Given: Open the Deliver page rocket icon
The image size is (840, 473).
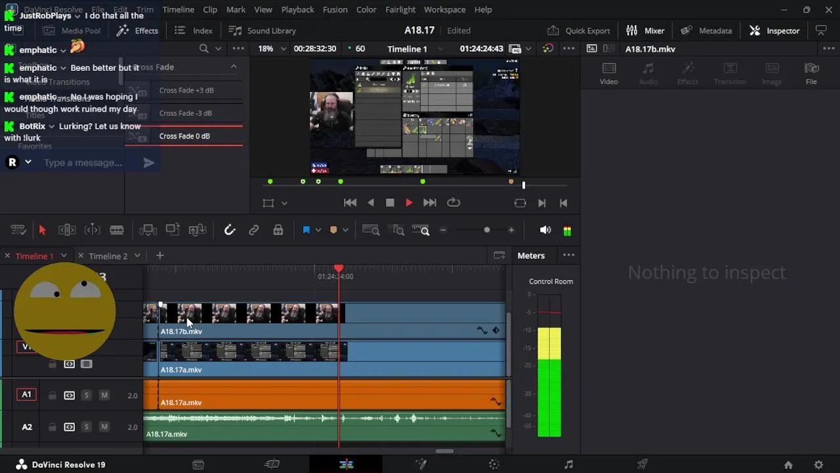Looking at the screenshot, I should pyautogui.click(x=642, y=464).
